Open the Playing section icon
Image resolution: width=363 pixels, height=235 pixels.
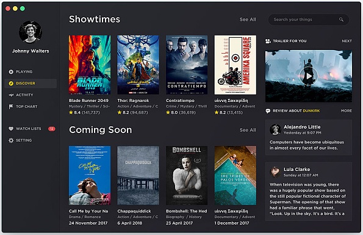pos(11,72)
